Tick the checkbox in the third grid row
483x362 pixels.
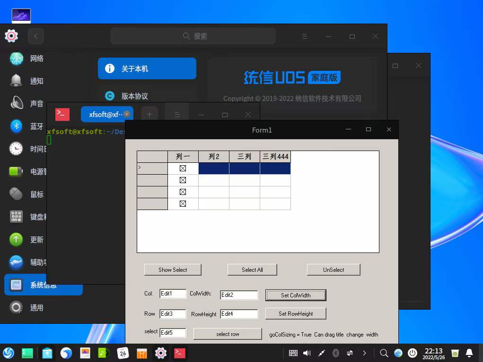tap(183, 192)
